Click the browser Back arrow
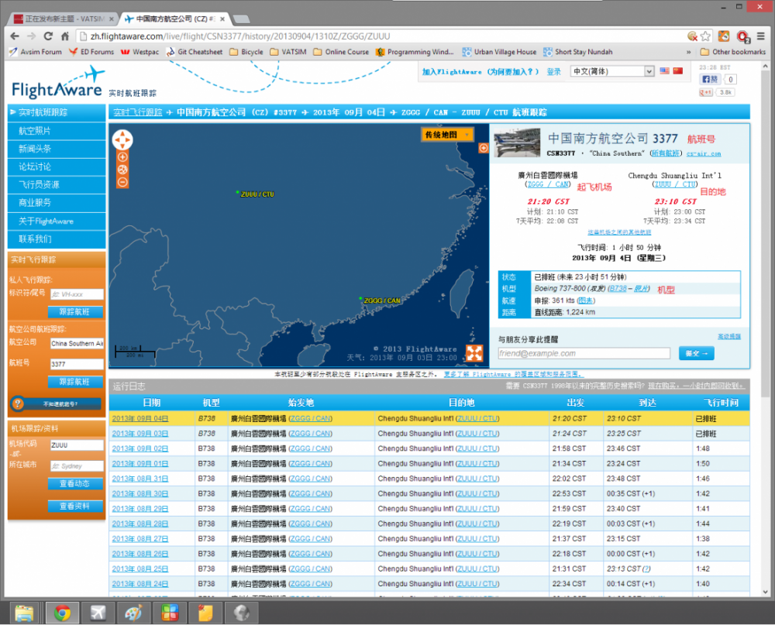The image size is (775, 625). pyautogui.click(x=15, y=36)
